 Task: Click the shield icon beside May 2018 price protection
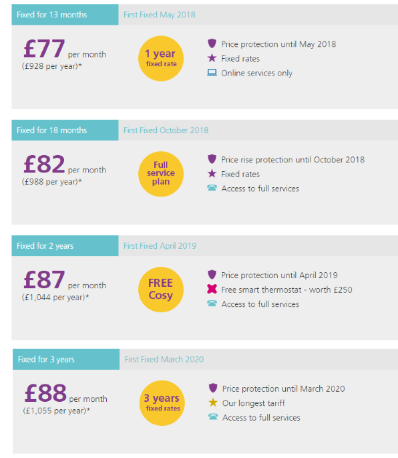pos(212,43)
